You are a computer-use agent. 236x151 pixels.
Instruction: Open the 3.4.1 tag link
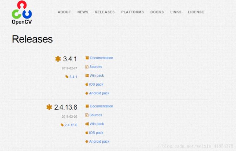point(73,77)
